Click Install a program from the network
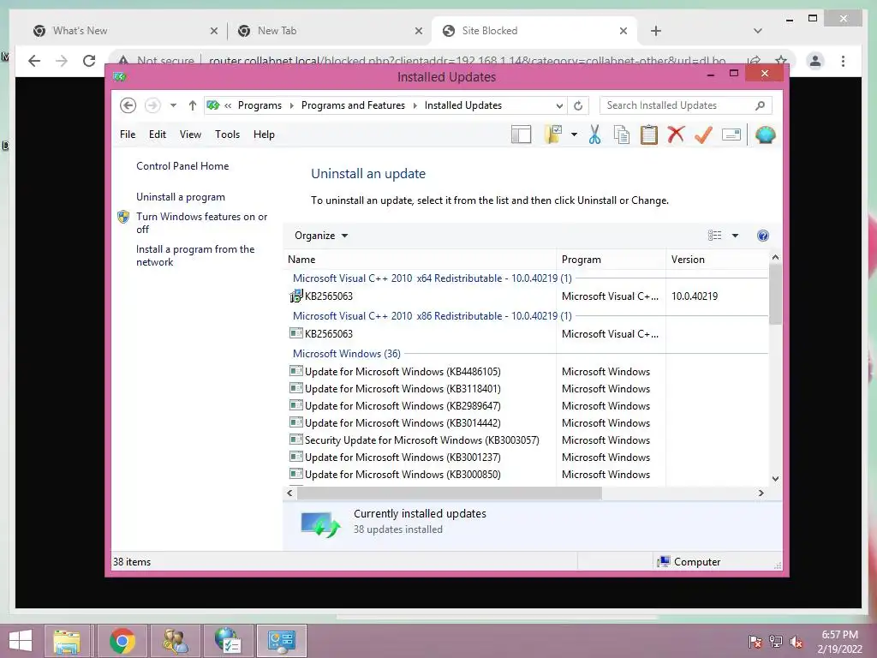This screenshot has width=877, height=658. tap(195, 255)
